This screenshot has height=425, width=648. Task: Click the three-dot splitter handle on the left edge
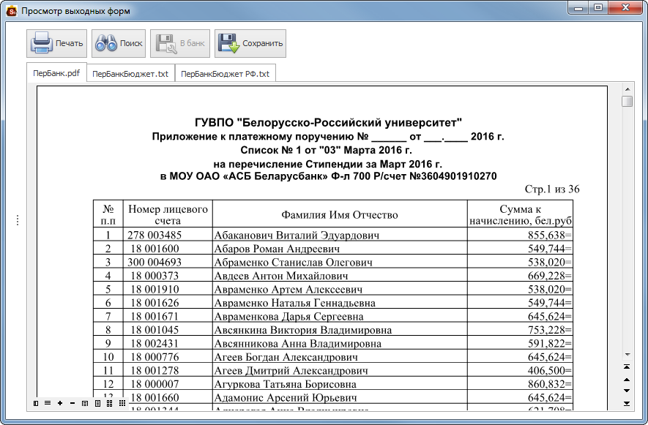(18, 220)
